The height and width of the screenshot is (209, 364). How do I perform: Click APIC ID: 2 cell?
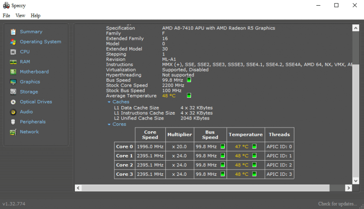(x=279, y=165)
